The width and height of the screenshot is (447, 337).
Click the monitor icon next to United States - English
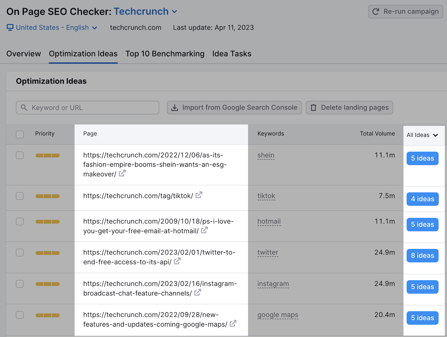pyautogui.click(x=9, y=27)
